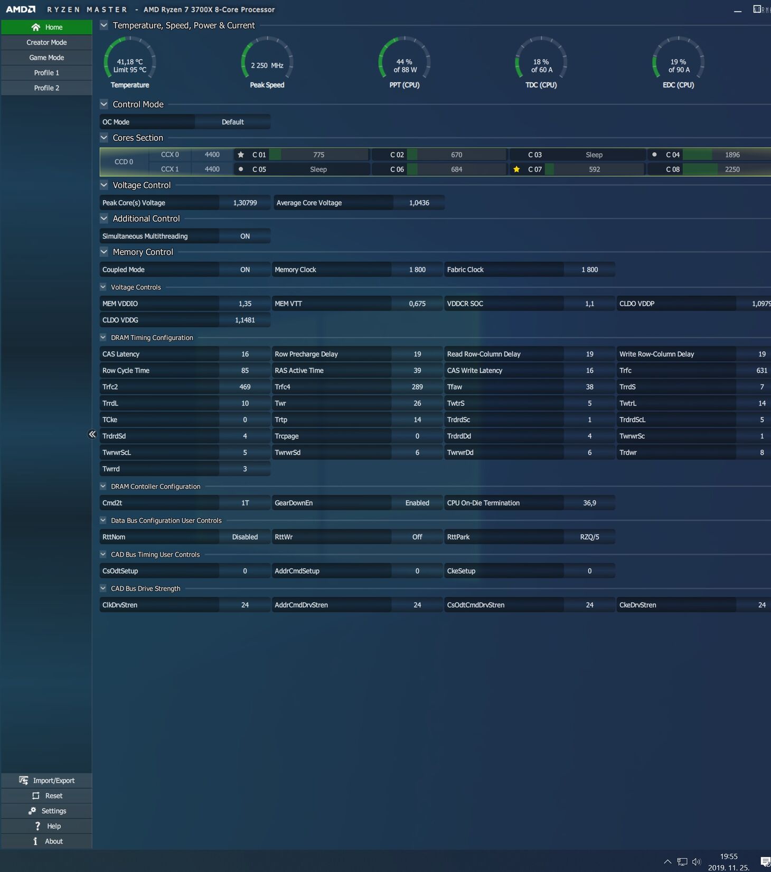Open the Windows notification center icon
The image size is (771, 872).
(765, 862)
